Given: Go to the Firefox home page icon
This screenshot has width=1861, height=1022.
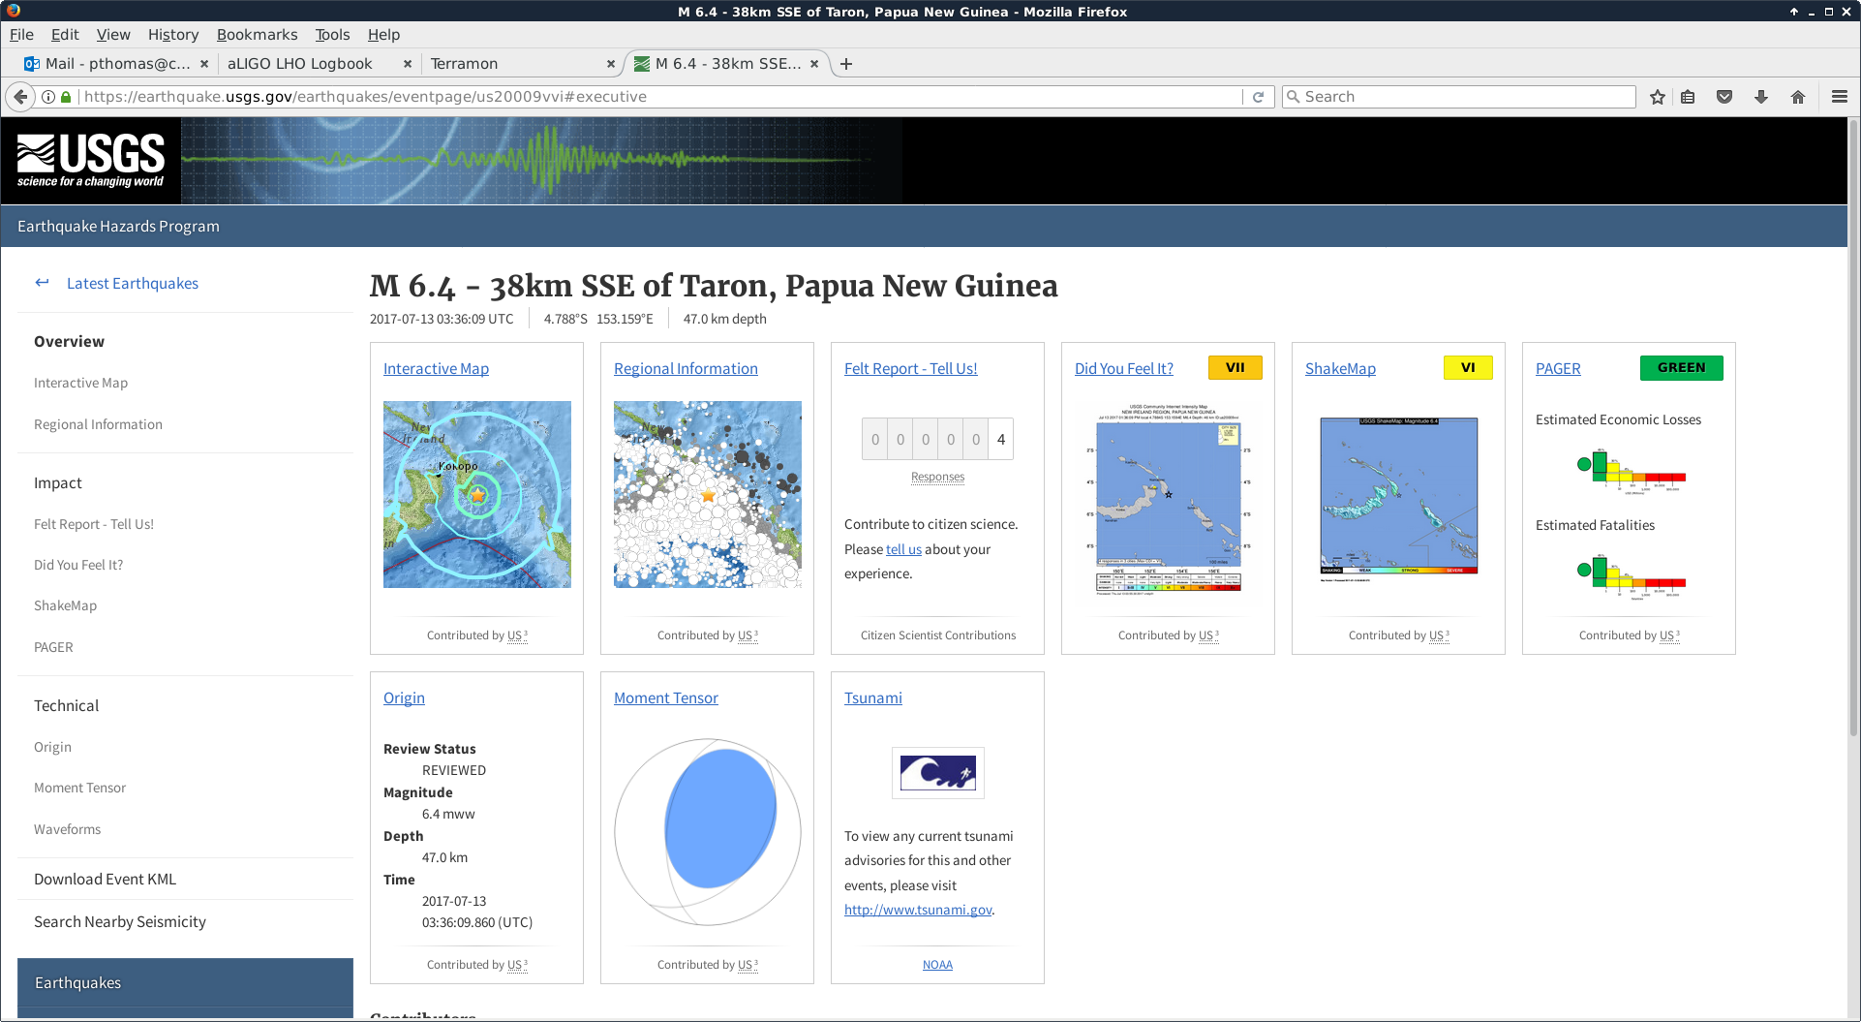Looking at the screenshot, I should pos(1798,97).
